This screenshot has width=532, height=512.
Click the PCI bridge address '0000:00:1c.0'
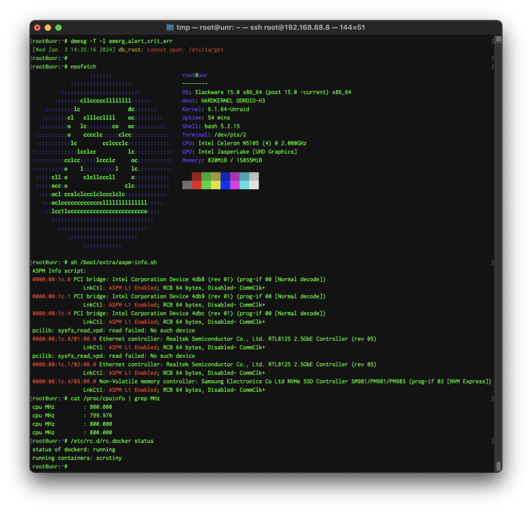(52, 279)
